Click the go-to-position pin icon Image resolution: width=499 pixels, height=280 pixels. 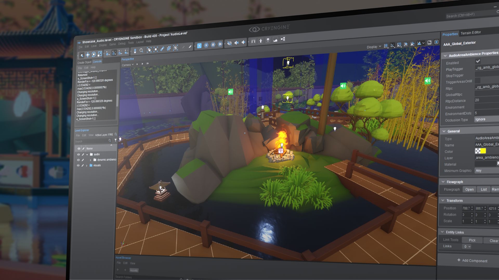pos(135,51)
